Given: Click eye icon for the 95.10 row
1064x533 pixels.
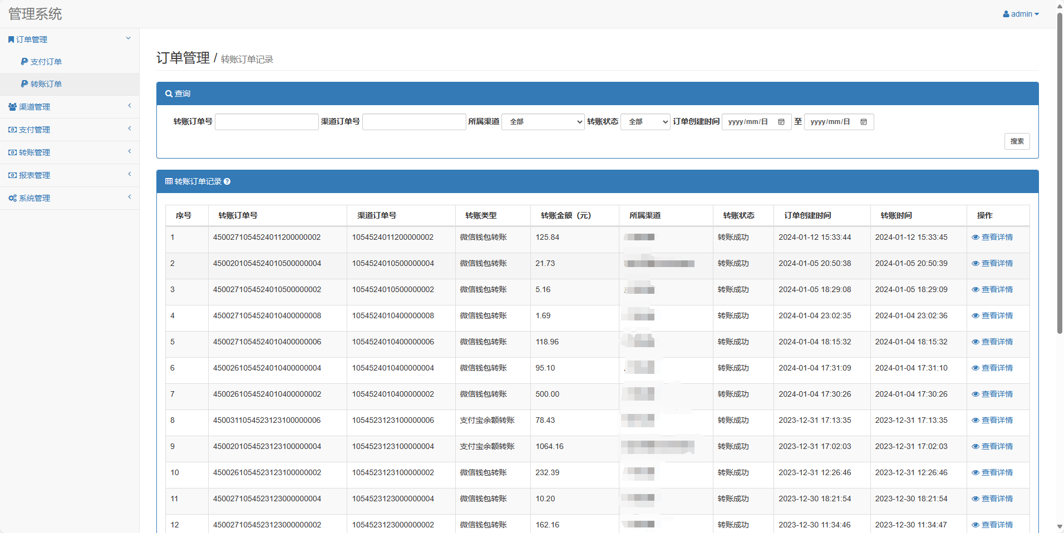Looking at the screenshot, I should (976, 368).
